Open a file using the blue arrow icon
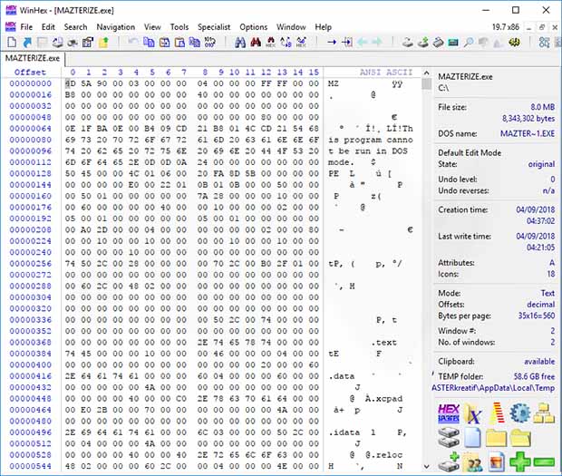This screenshot has width=562, height=476. [27, 43]
